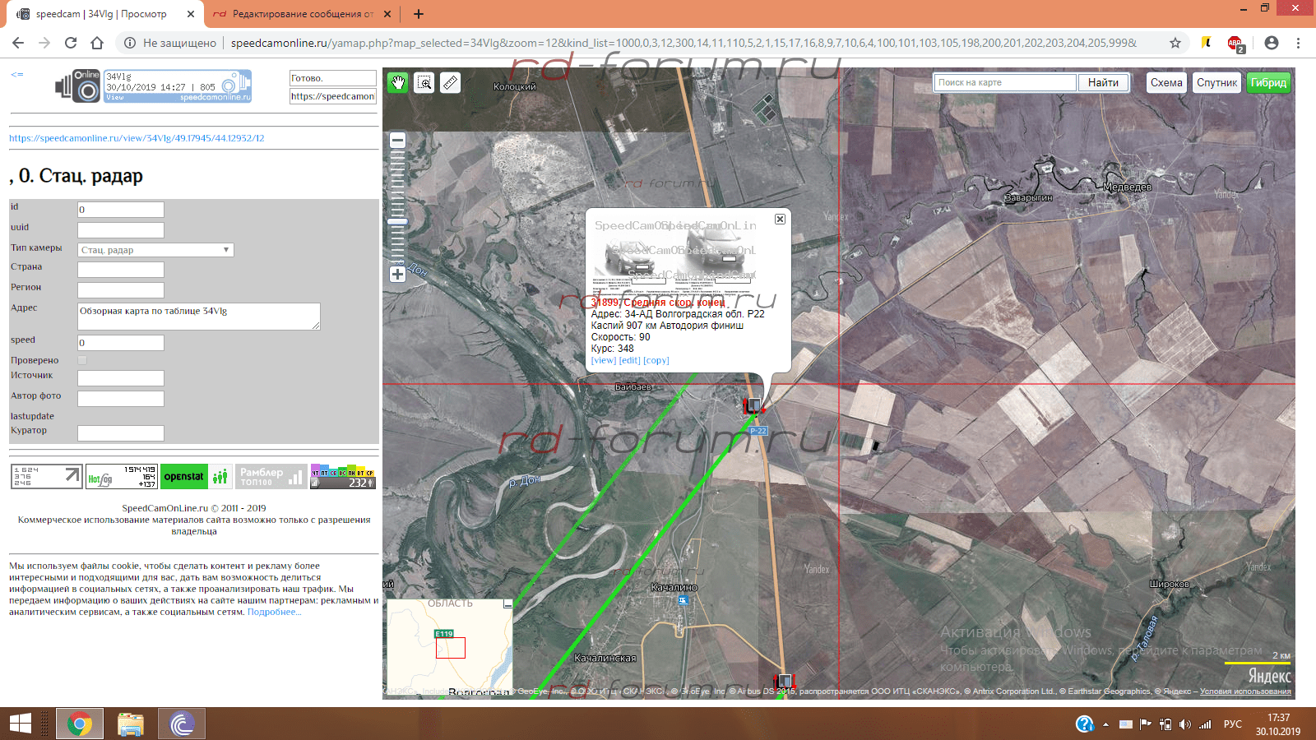
Task: Open File Explorer from taskbar
Action: 131,724
